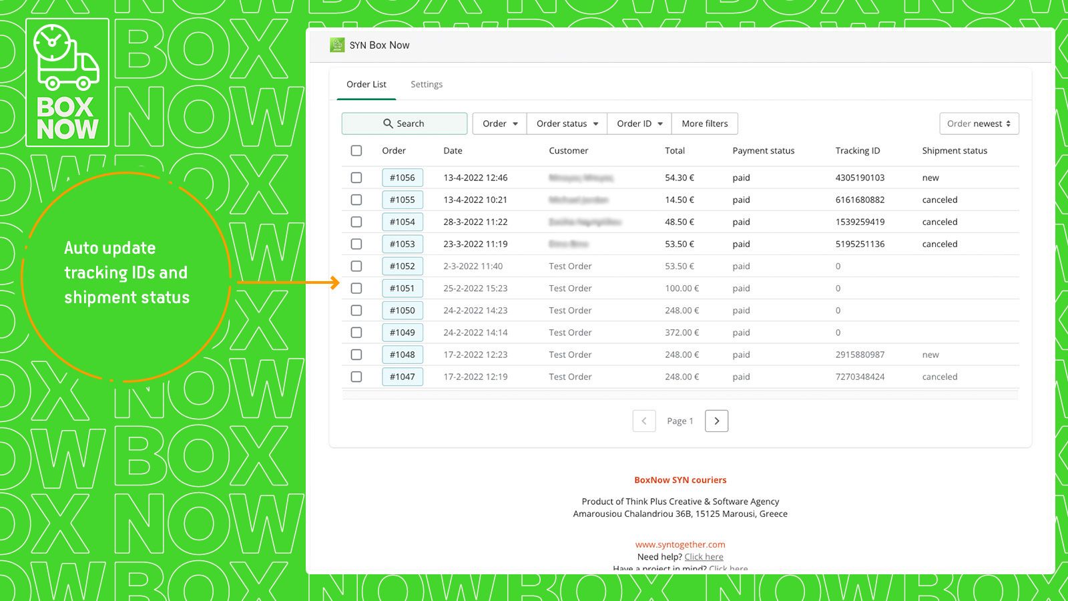The width and height of the screenshot is (1068, 601).
Task: Select checkbox for order #1051
Action: click(356, 288)
